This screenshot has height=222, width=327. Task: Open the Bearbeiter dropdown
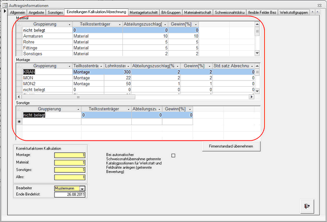(82, 188)
